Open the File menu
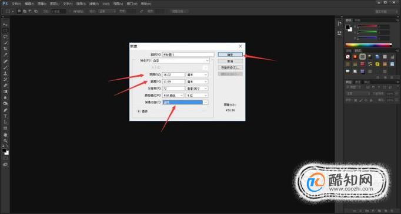The width and height of the screenshot is (401, 214). click(x=16, y=4)
